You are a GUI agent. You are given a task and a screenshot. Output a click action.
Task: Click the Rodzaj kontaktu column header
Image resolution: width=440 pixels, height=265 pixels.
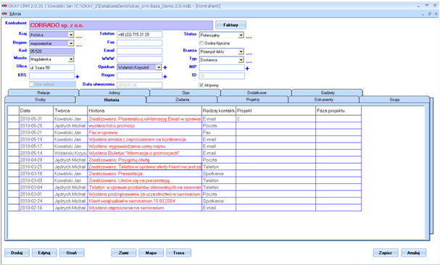219,111
